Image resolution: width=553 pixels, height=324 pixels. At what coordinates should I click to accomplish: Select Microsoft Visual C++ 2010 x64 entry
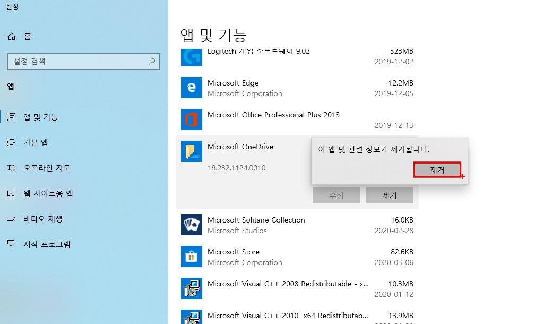(x=288, y=316)
